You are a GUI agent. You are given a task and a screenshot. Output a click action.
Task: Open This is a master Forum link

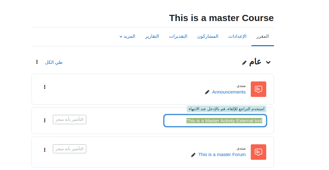point(222,155)
